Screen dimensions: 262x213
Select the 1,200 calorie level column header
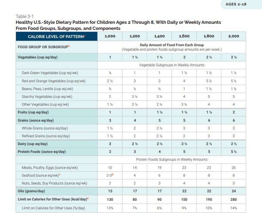click(135, 36)
